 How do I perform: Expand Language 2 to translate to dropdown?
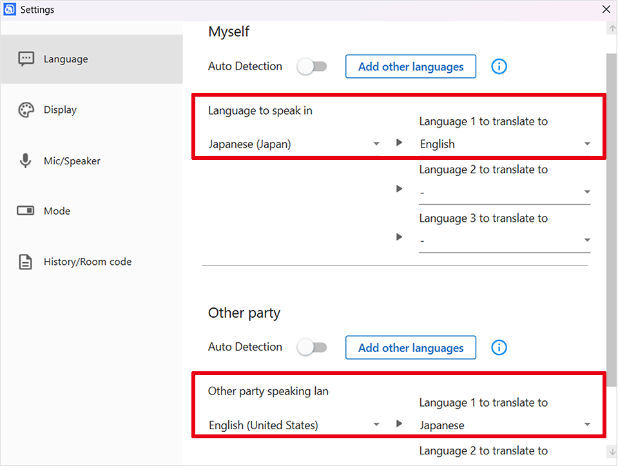pos(505,192)
